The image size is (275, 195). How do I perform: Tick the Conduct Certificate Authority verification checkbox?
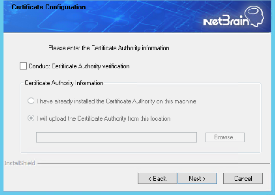(x=23, y=66)
